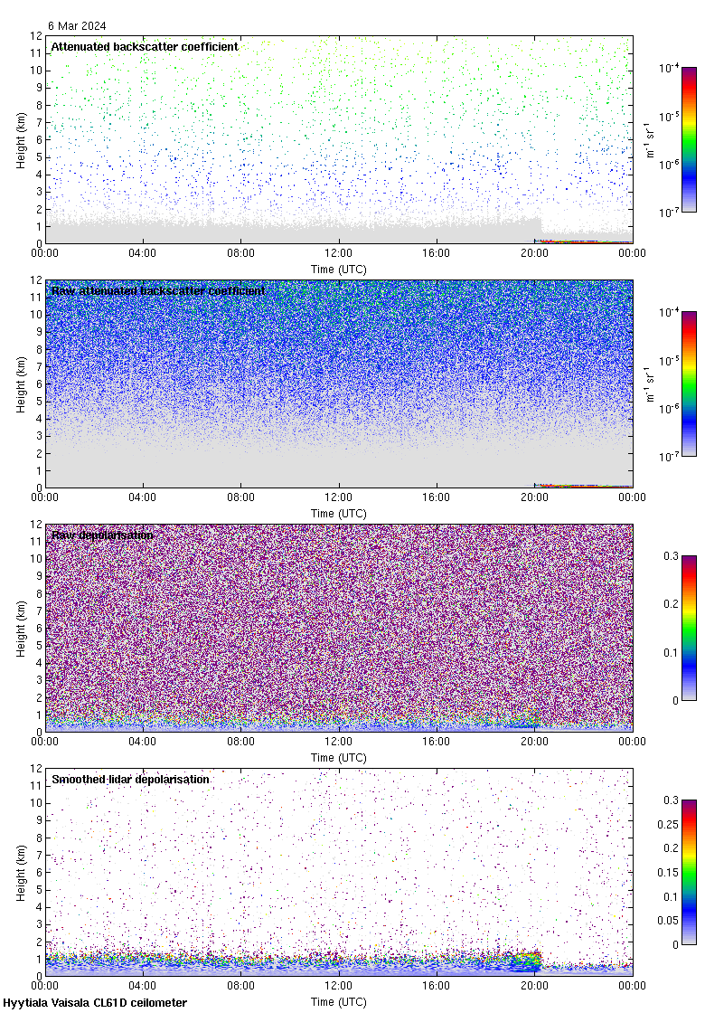Click the 12:00 time tick under Raw depolarisation panel
Image resolution: width=705 pixels, height=1013 pixels.
click(x=339, y=743)
